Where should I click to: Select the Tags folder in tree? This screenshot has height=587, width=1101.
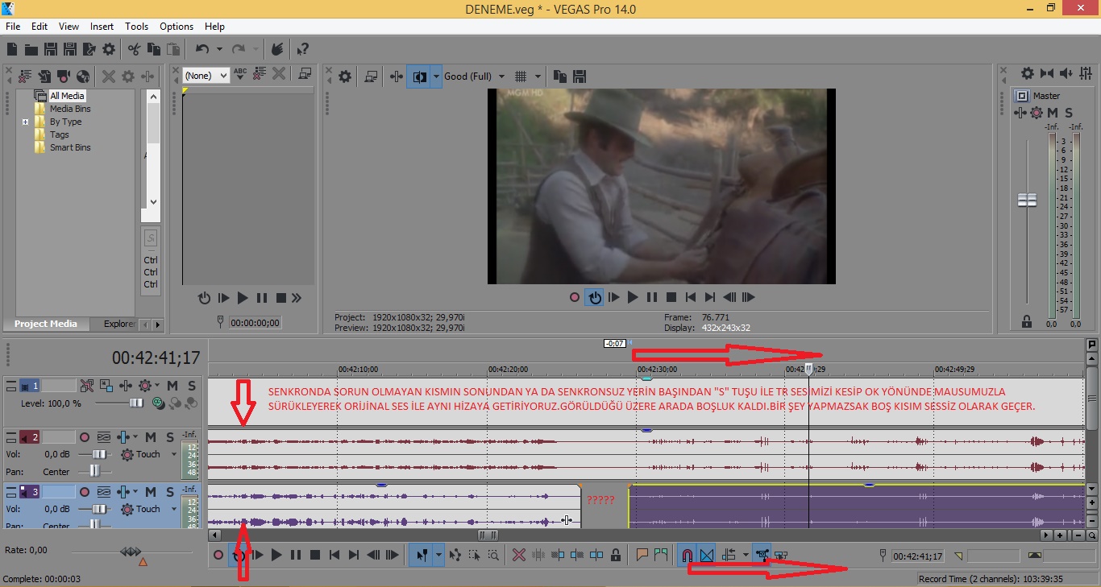coord(60,134)
